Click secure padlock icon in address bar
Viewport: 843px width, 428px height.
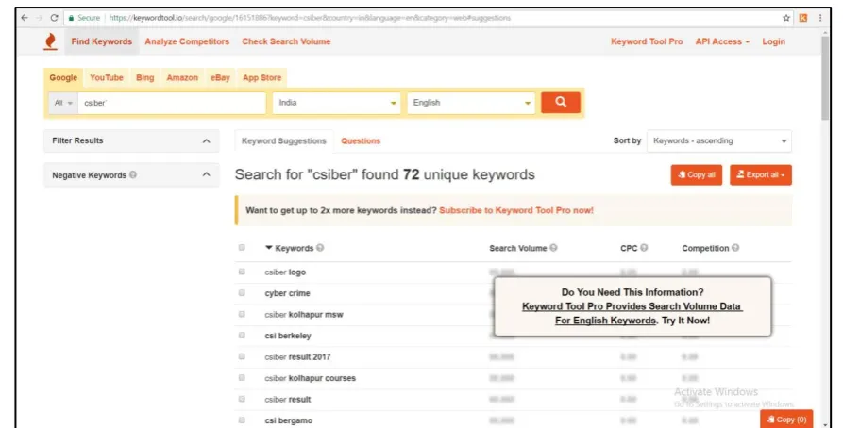(x=71, y=18)
